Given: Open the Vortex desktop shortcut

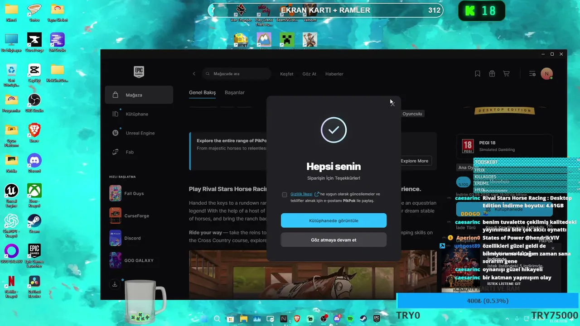Looking at the screenshot, I should point(34,12).
